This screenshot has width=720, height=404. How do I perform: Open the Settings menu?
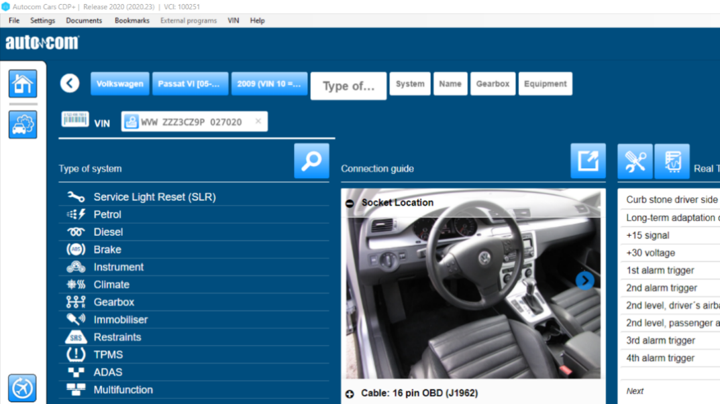(42, 21)
